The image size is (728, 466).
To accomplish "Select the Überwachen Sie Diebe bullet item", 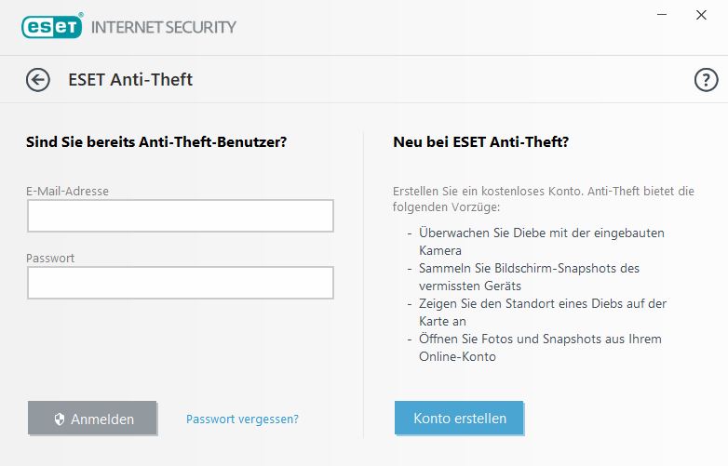I will pos(541,241).
